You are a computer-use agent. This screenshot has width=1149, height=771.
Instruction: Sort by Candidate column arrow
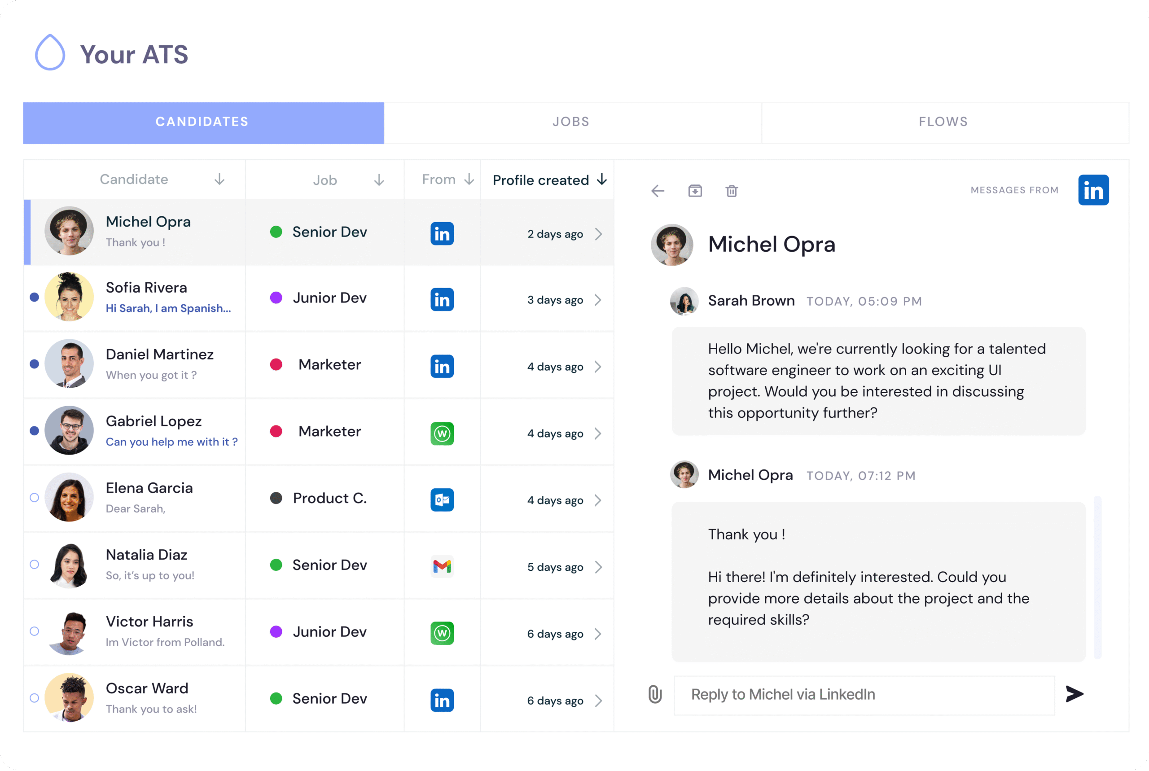220,180
